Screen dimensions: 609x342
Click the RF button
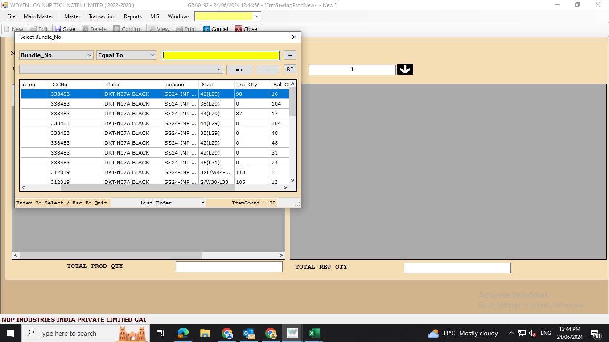290,69
